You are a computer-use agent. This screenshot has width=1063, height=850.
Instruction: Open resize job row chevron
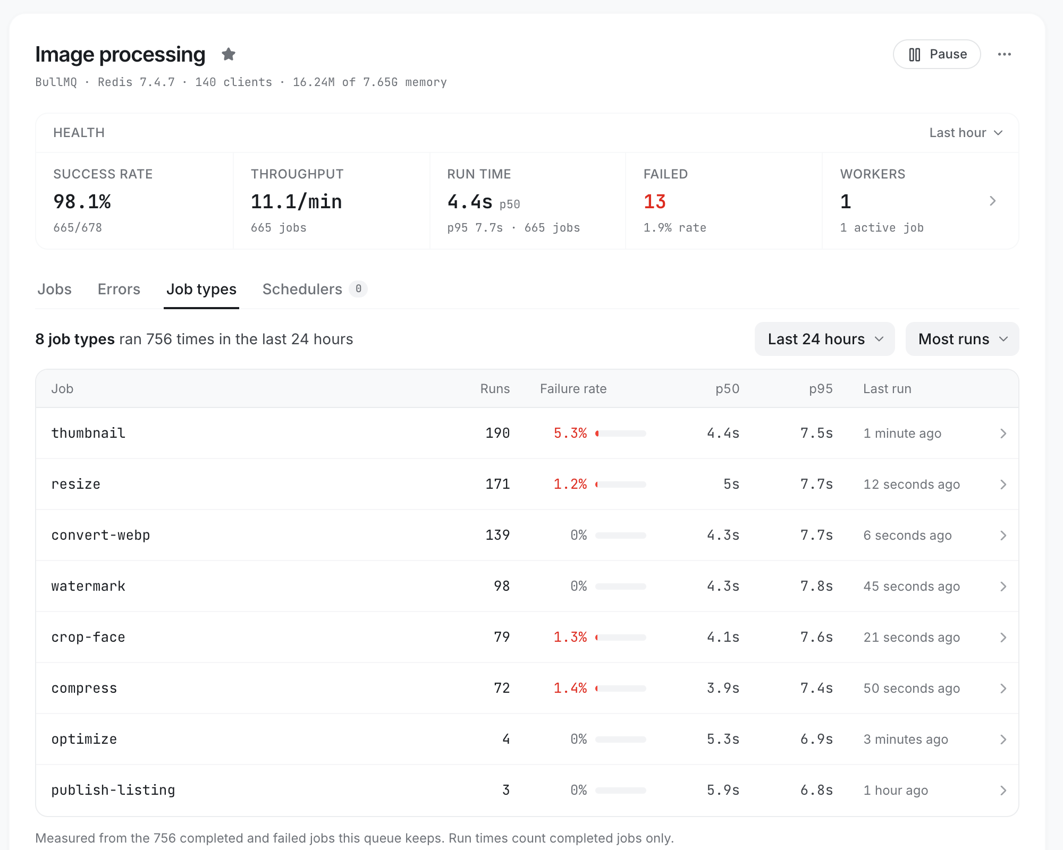click(1003, 484)
